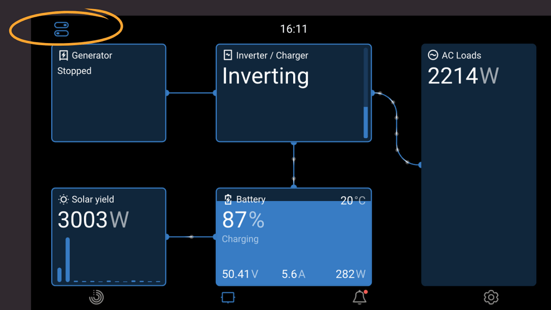Open the control cards switch icon
The height and width of the screenshot is (310, 551).
pos(61,29)
